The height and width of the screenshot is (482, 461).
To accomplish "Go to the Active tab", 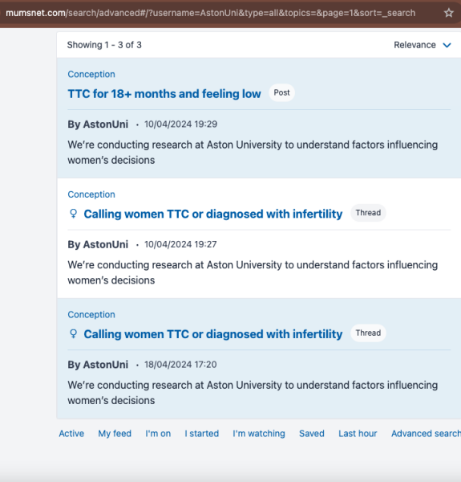I will pos(71,434).
